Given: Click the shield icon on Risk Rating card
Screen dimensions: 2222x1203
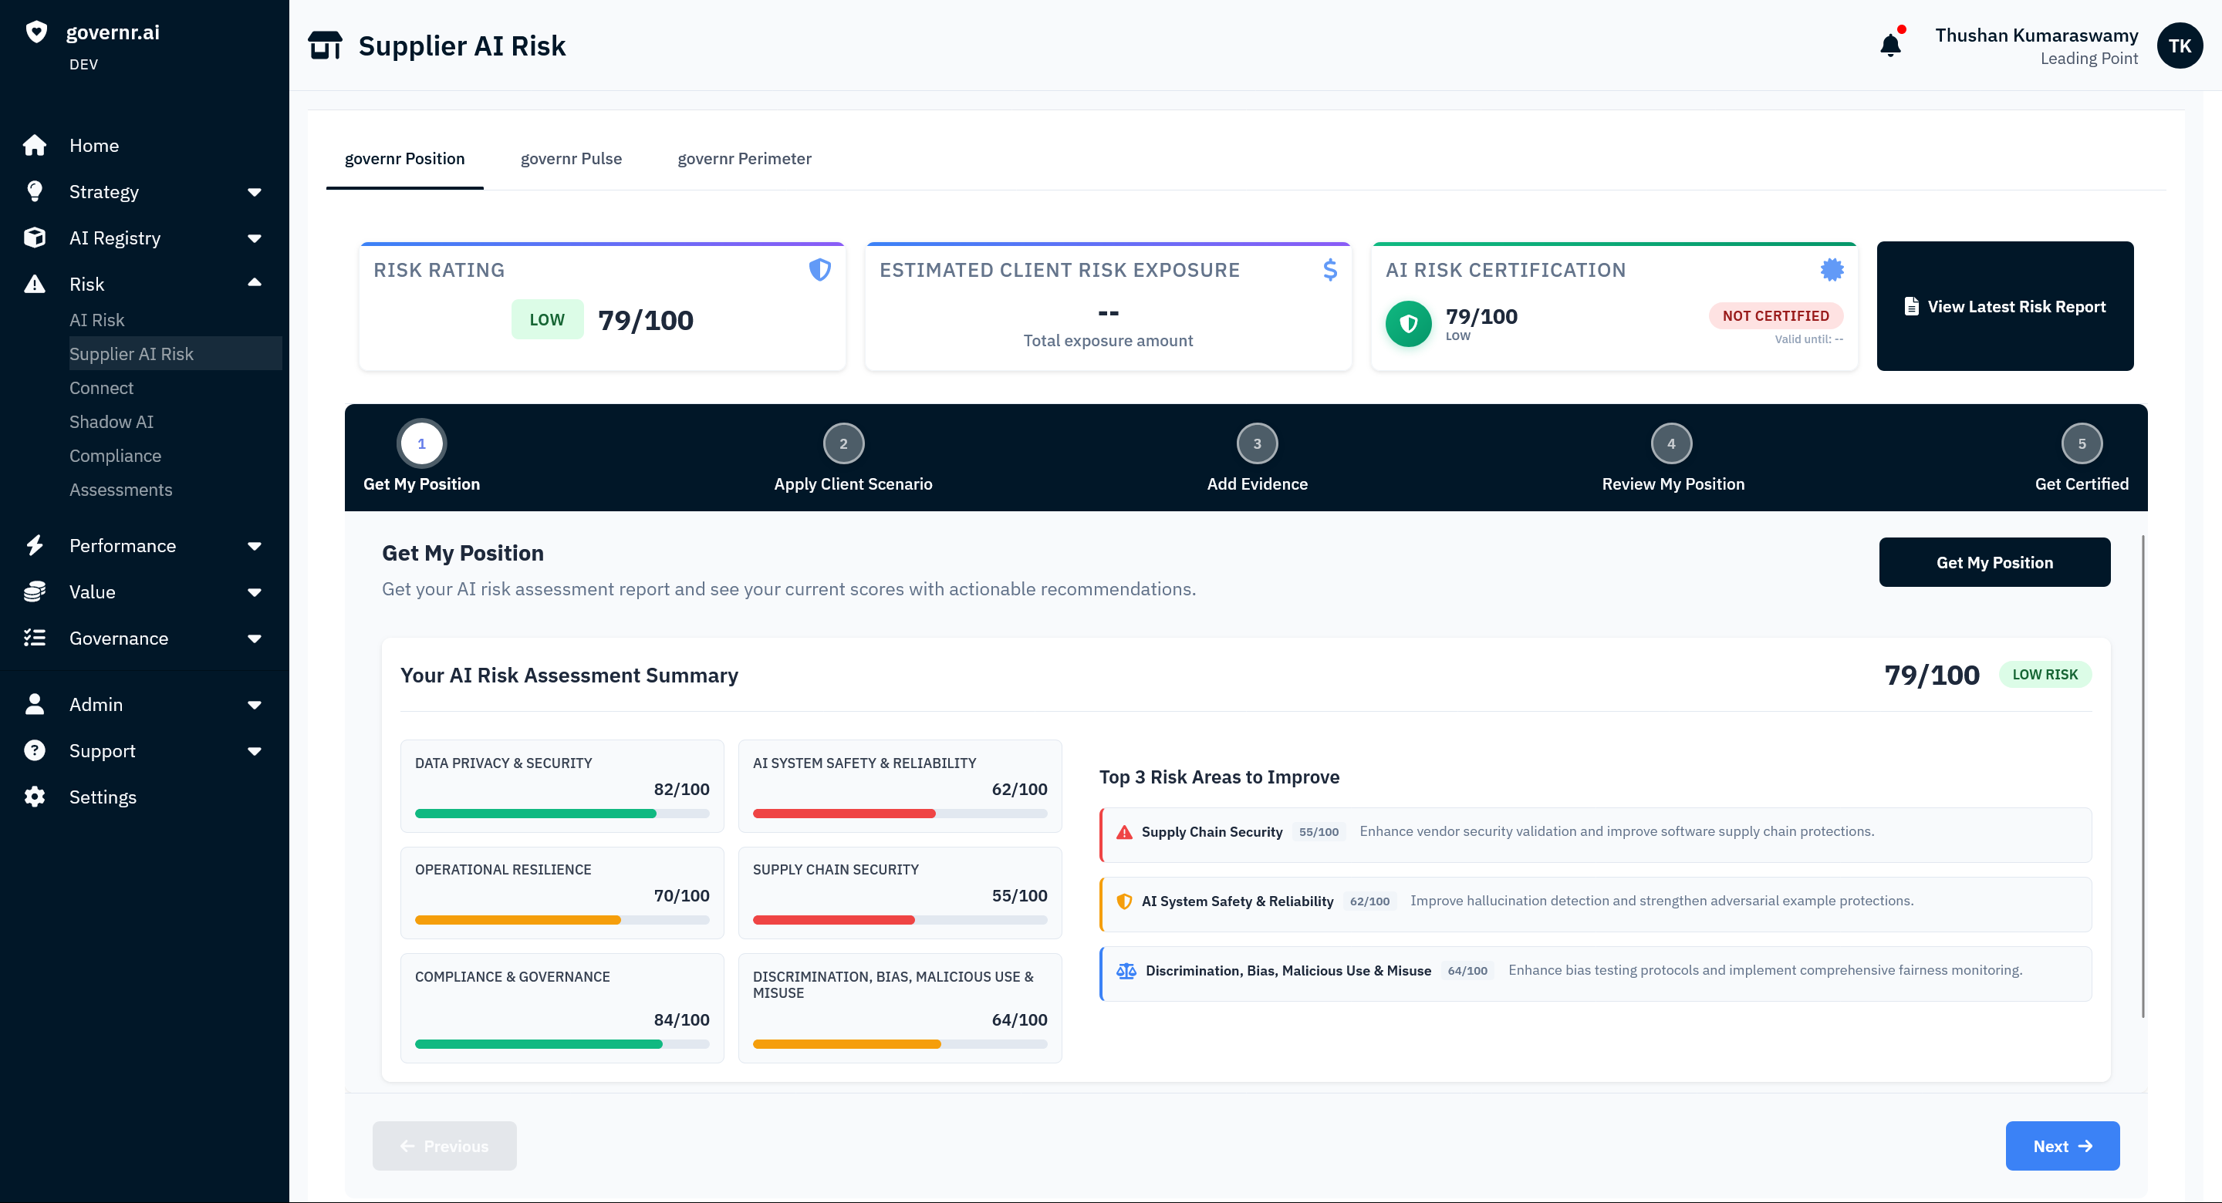Looking at the screenshot, I should click(x=820, y=270).
